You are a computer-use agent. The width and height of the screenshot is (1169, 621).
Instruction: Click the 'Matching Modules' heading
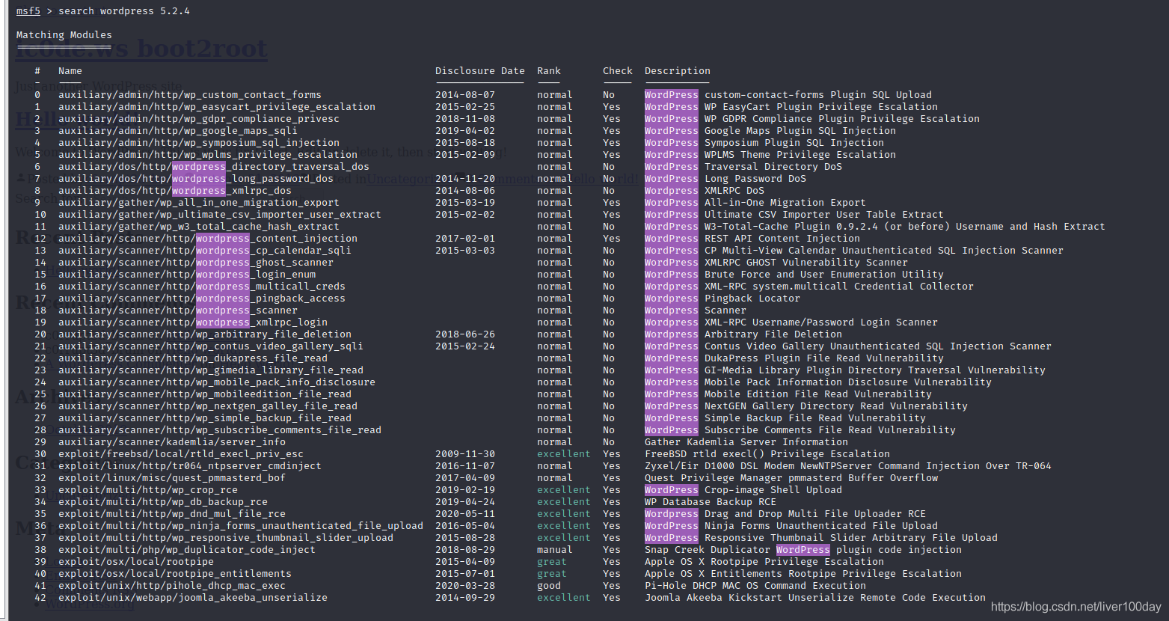tap(64, 35)
